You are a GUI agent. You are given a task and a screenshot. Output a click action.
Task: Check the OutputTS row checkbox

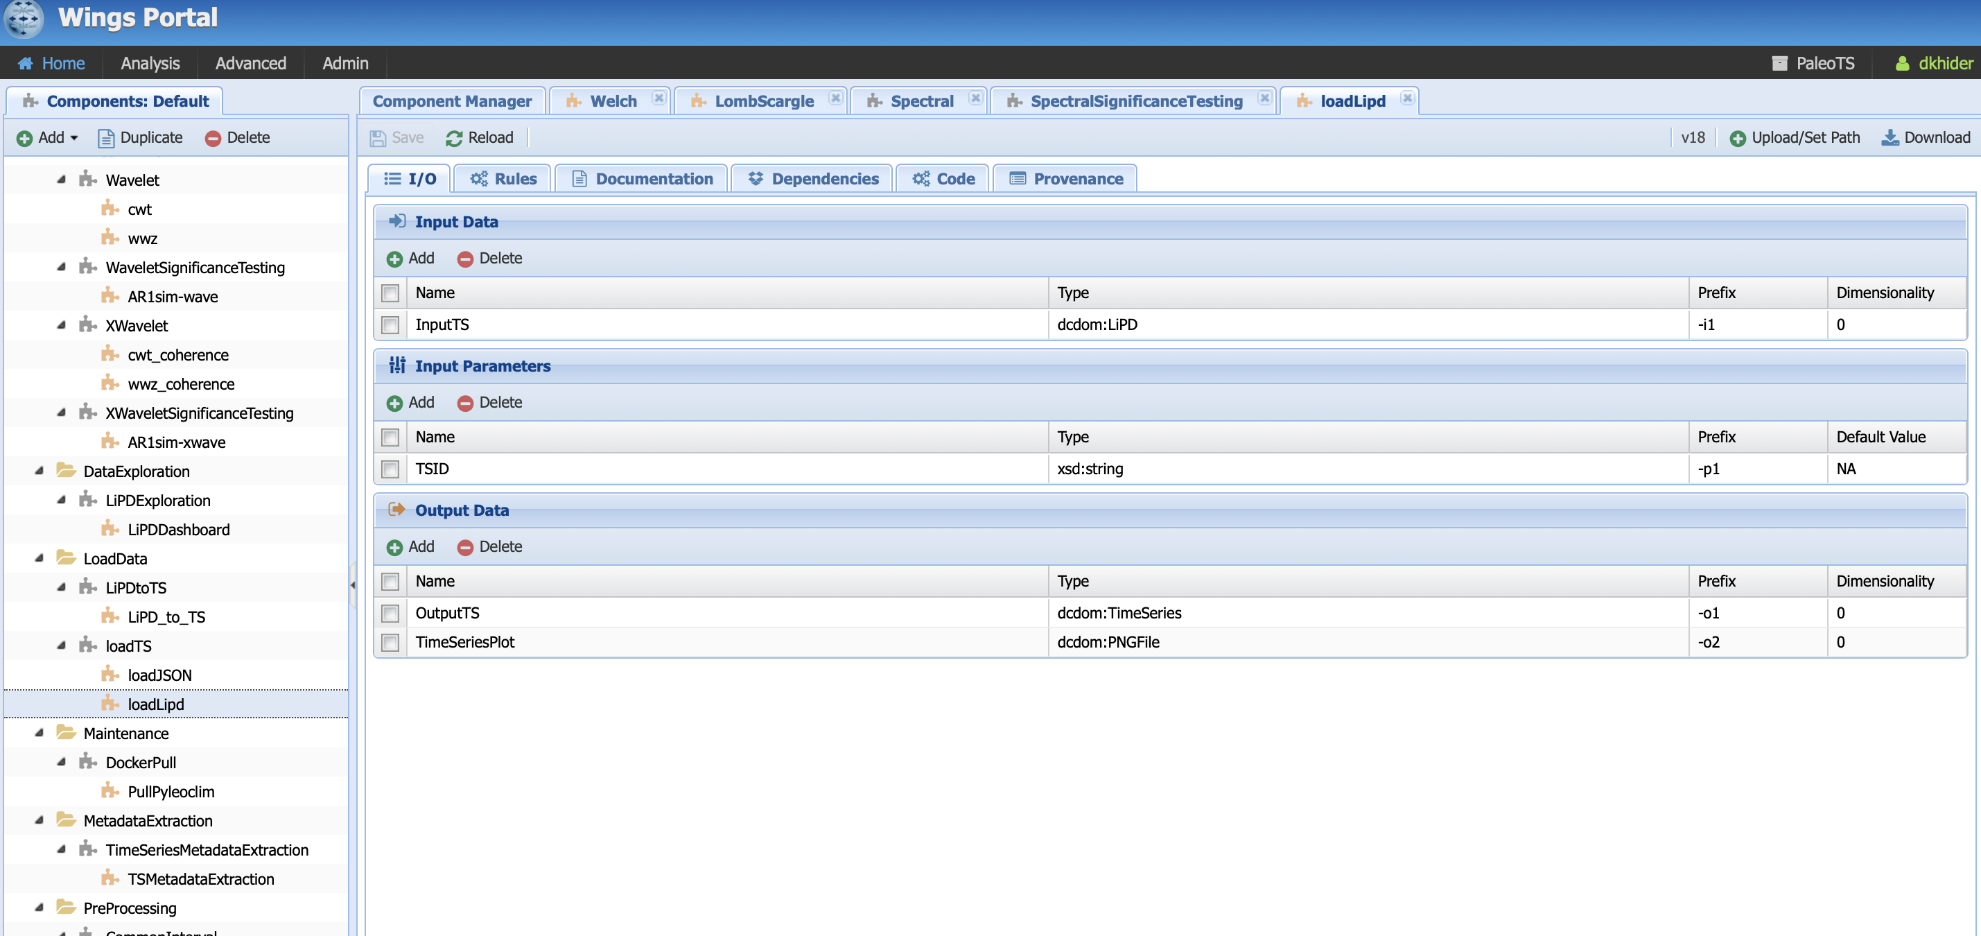[391, 613]
